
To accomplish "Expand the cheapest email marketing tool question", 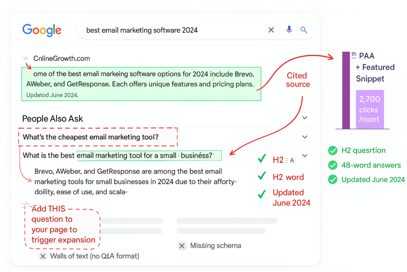I will 304,137.
